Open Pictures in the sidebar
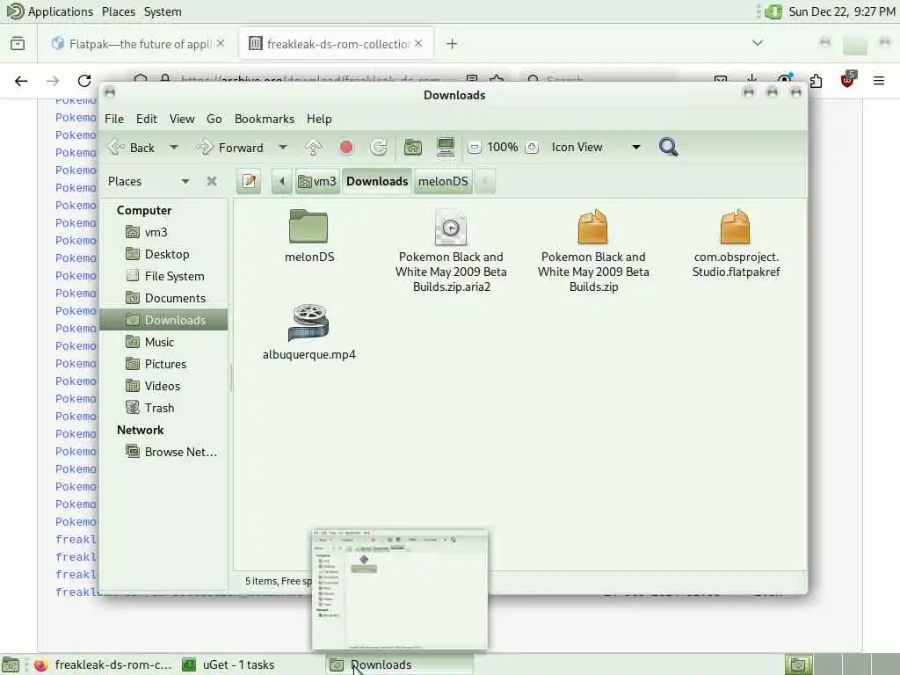Screen dimensions: 900x675 (164, 364)
